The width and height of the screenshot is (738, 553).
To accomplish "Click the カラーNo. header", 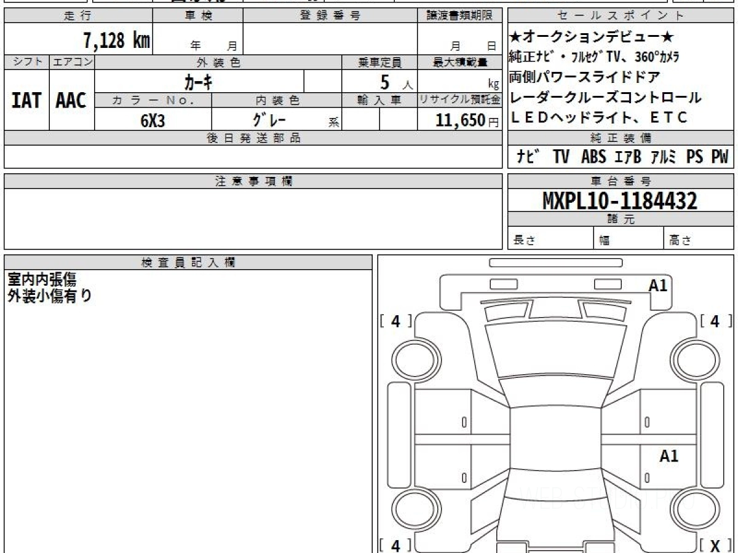I will tap(154, 100).
